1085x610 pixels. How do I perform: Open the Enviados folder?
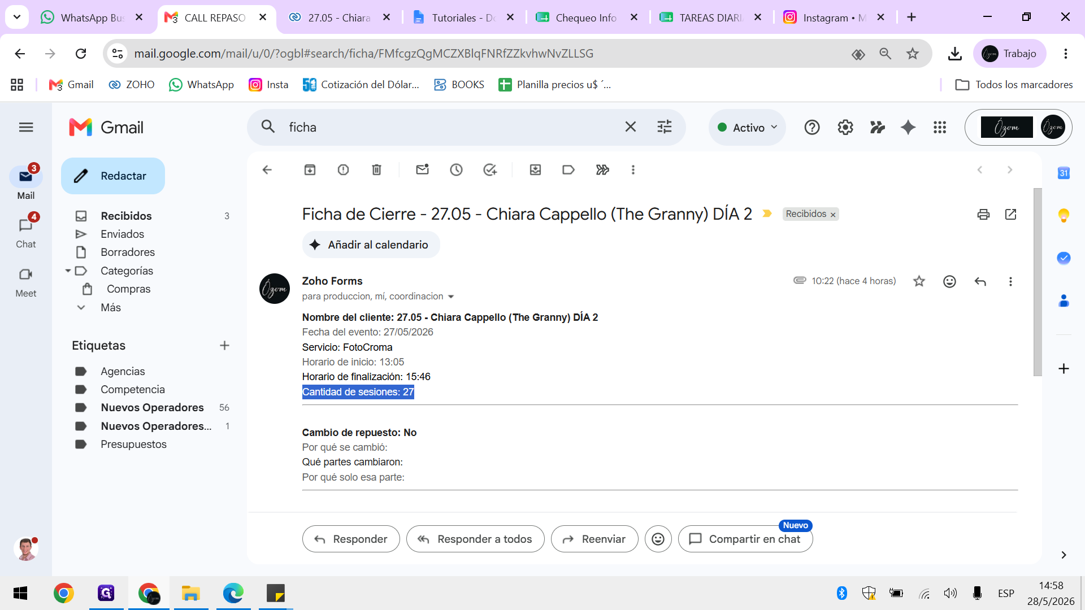pos(122,234)
